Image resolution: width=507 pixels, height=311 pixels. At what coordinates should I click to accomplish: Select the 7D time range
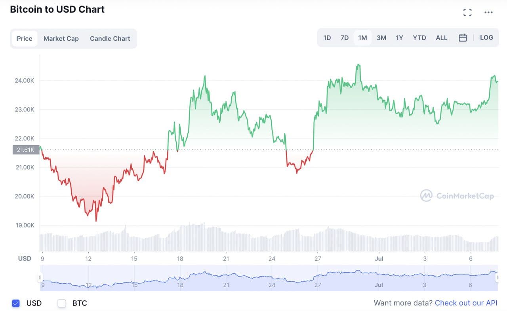click(345, 38)
